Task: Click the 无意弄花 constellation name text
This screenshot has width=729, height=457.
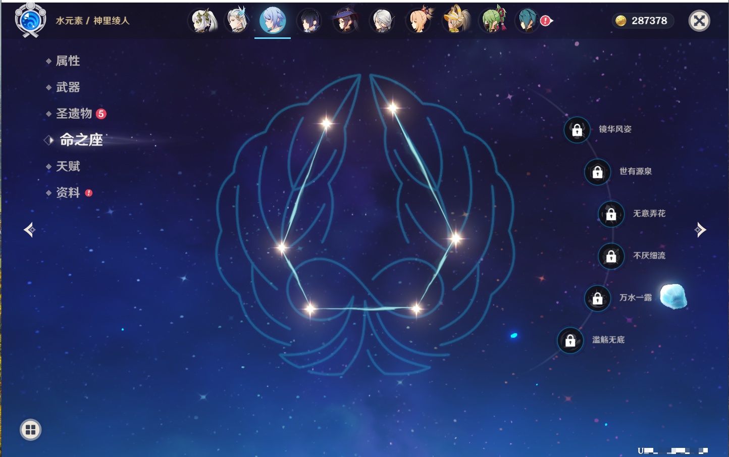Action: [649, 214]
